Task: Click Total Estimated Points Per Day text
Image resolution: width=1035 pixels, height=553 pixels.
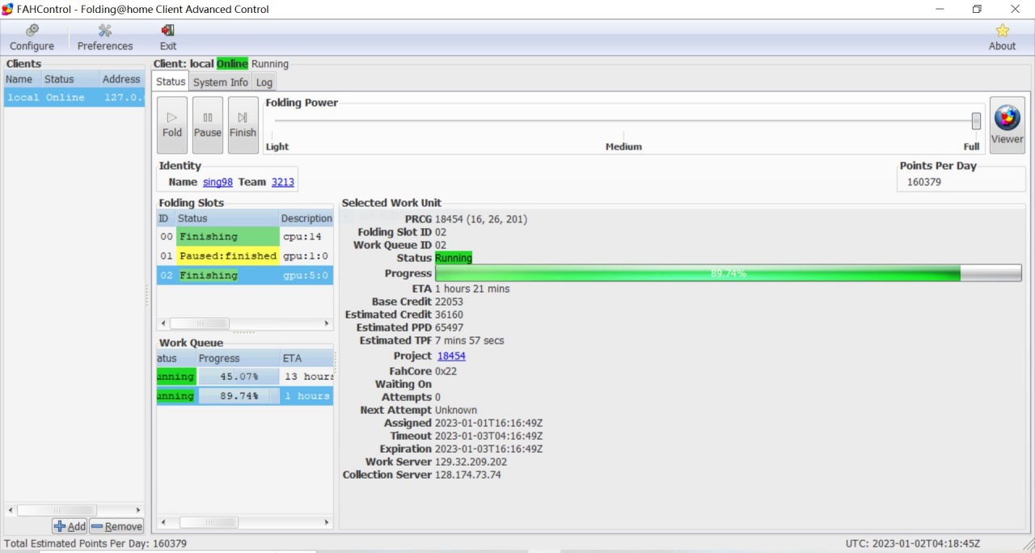Action: [95, 544]
